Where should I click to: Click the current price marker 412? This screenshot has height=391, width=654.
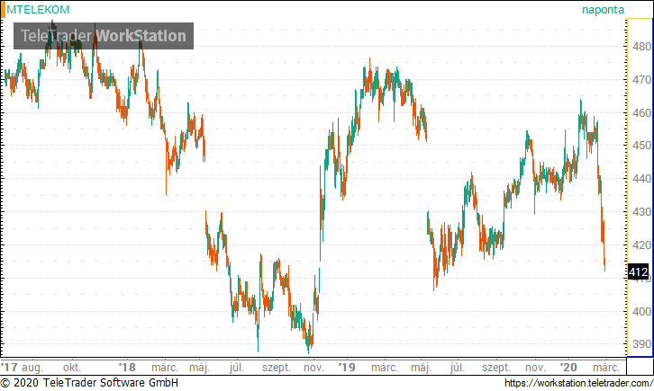click(x=638, y=272)
